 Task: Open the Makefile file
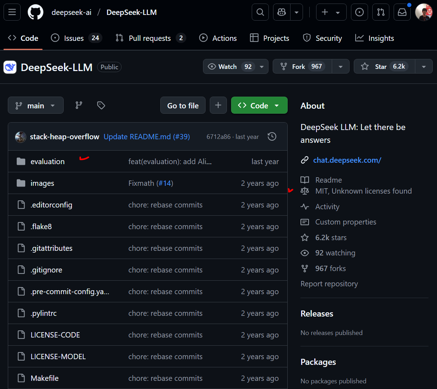tap(45, 378)
